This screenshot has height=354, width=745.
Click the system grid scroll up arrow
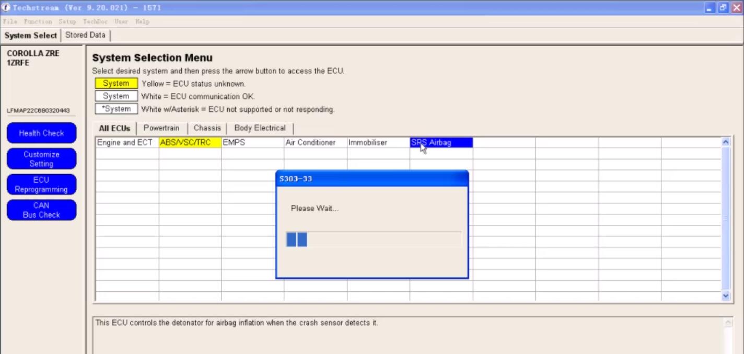click(726, 142)
